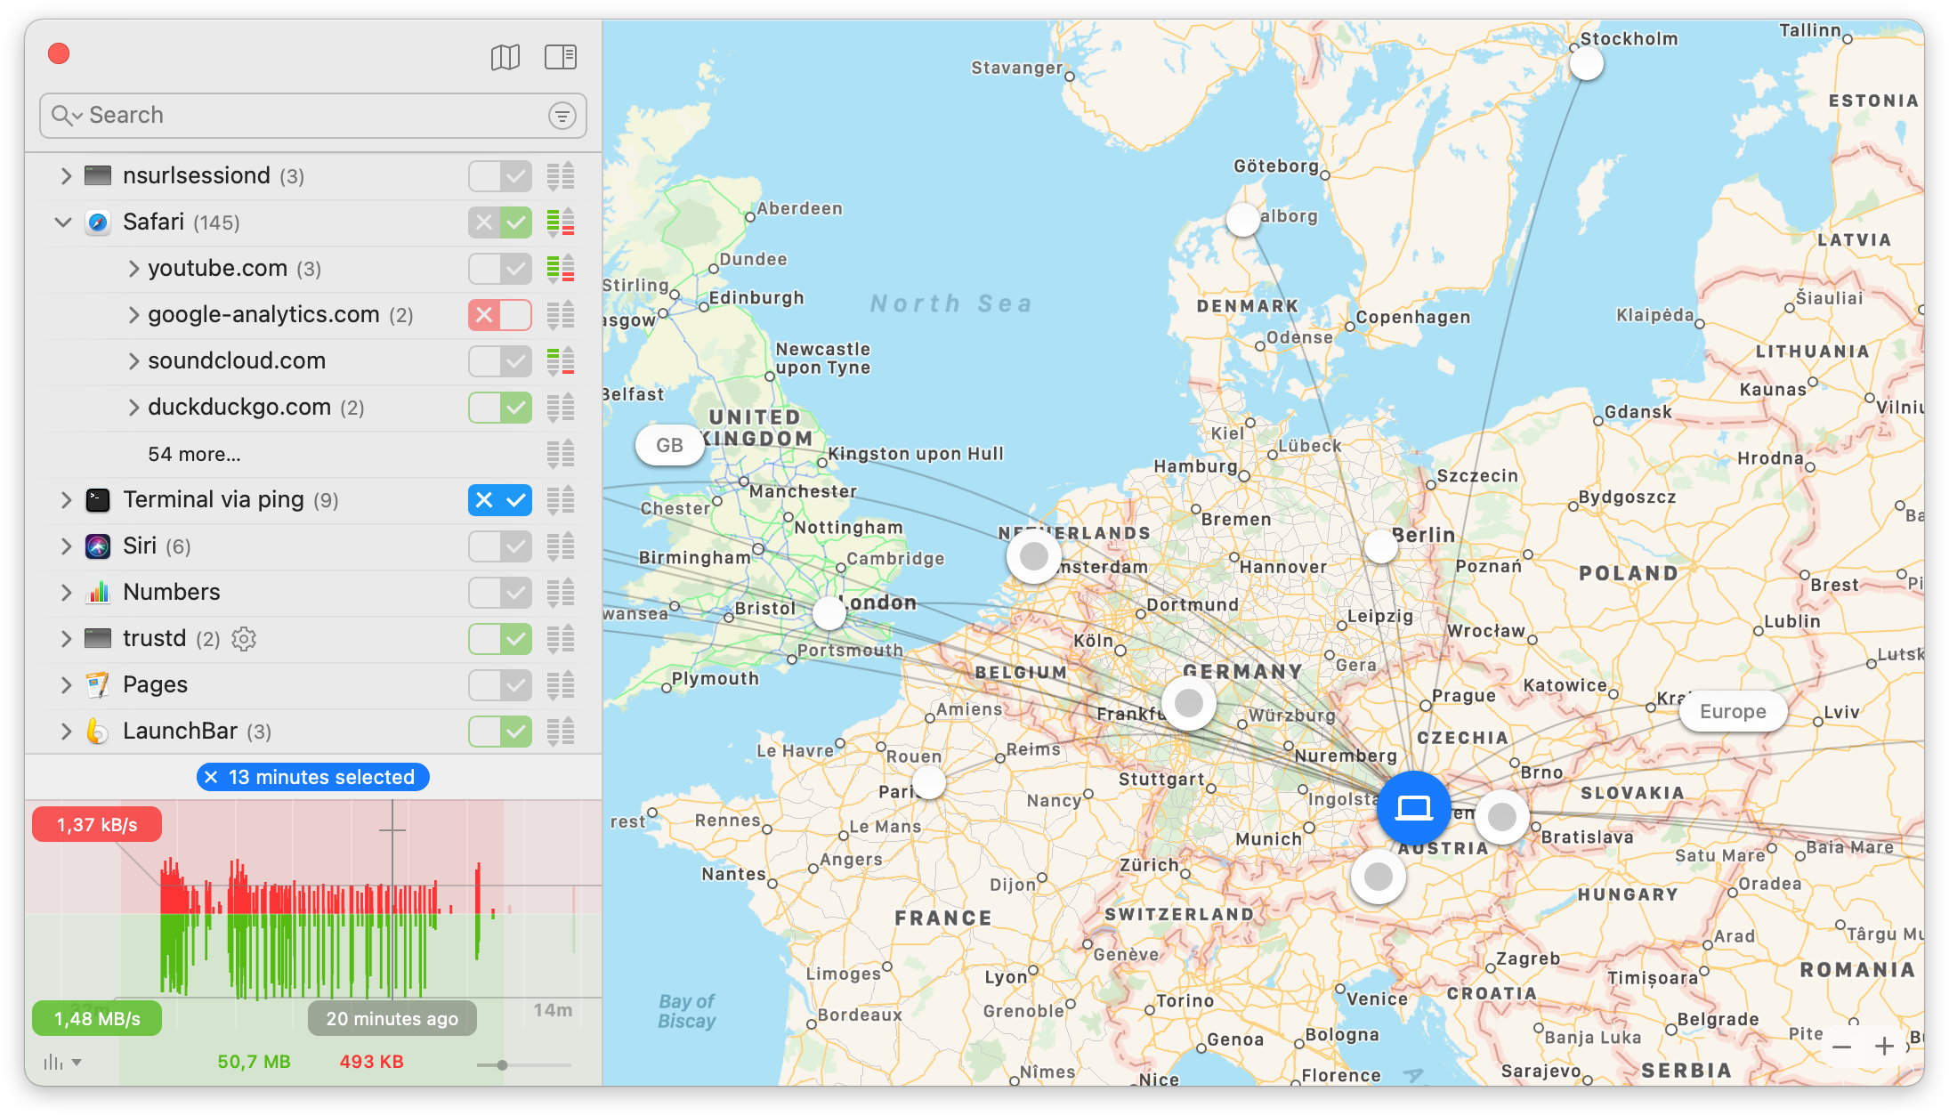Toggle the allow/deny rule for Numbers
This screenshot has height=1116, width=1949.
pyautogui.click(x=500, y=593)
